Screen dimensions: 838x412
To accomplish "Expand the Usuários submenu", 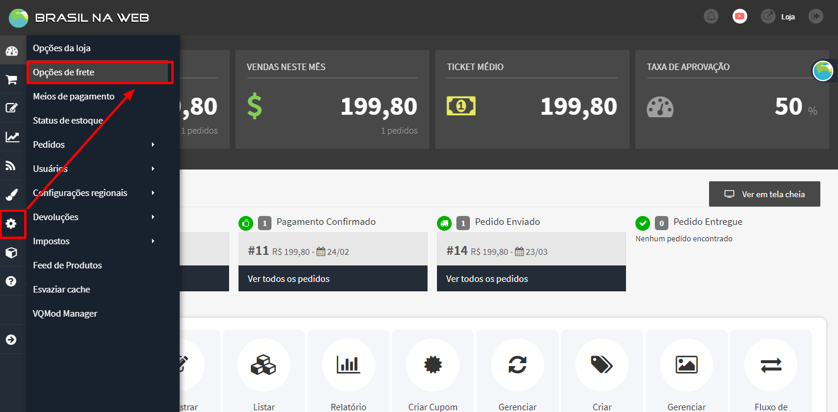I will [x=94, y=169].
